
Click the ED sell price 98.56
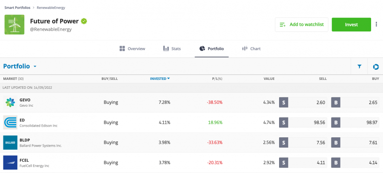(319, 122)
